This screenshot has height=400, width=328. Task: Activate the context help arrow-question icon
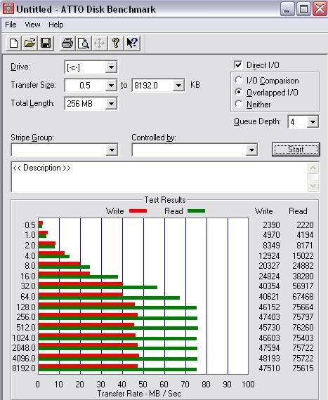(132, 43)
